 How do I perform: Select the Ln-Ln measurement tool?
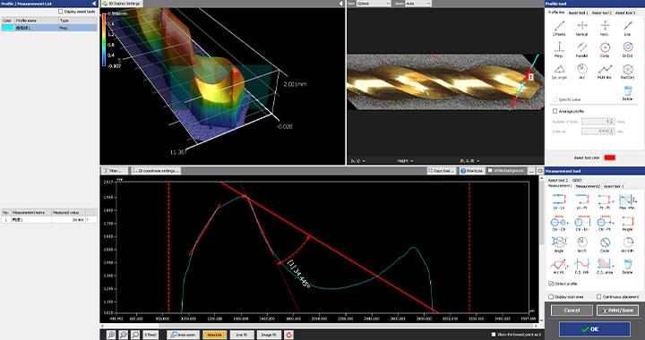(x=559, y=201)
